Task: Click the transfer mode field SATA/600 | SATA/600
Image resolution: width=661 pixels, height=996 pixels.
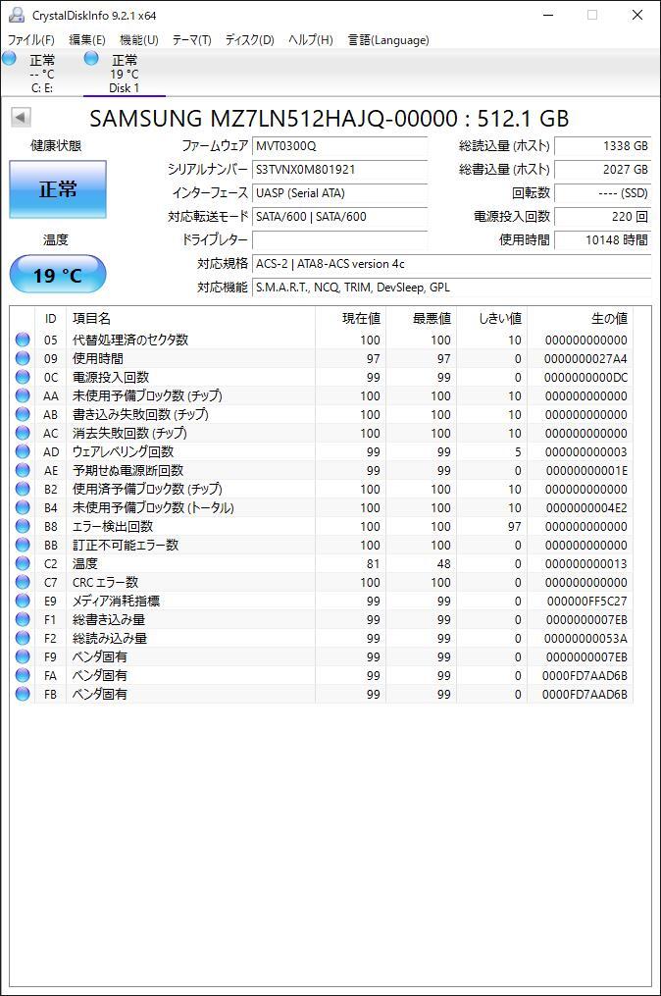Action: 339,217
